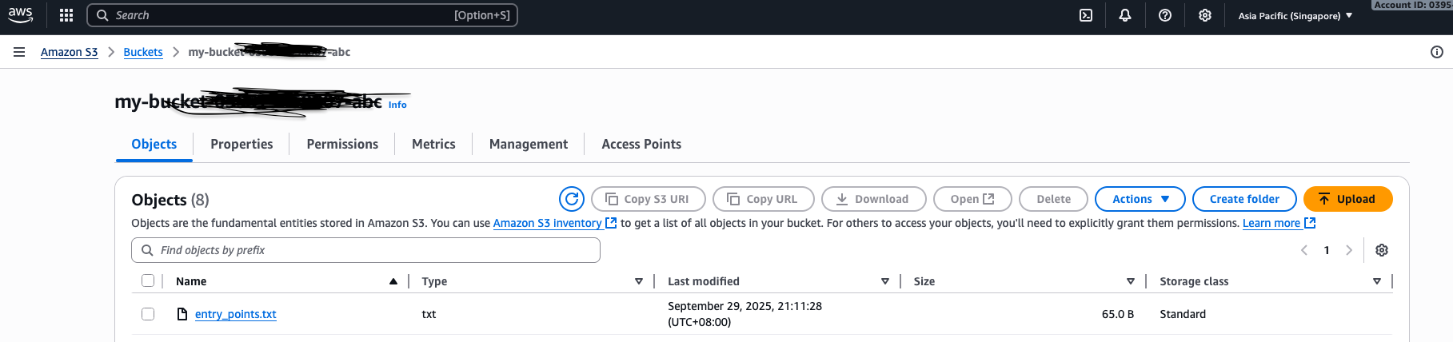Go to next page of objects
1453x342 pixels.
[x=1349, y=250]
